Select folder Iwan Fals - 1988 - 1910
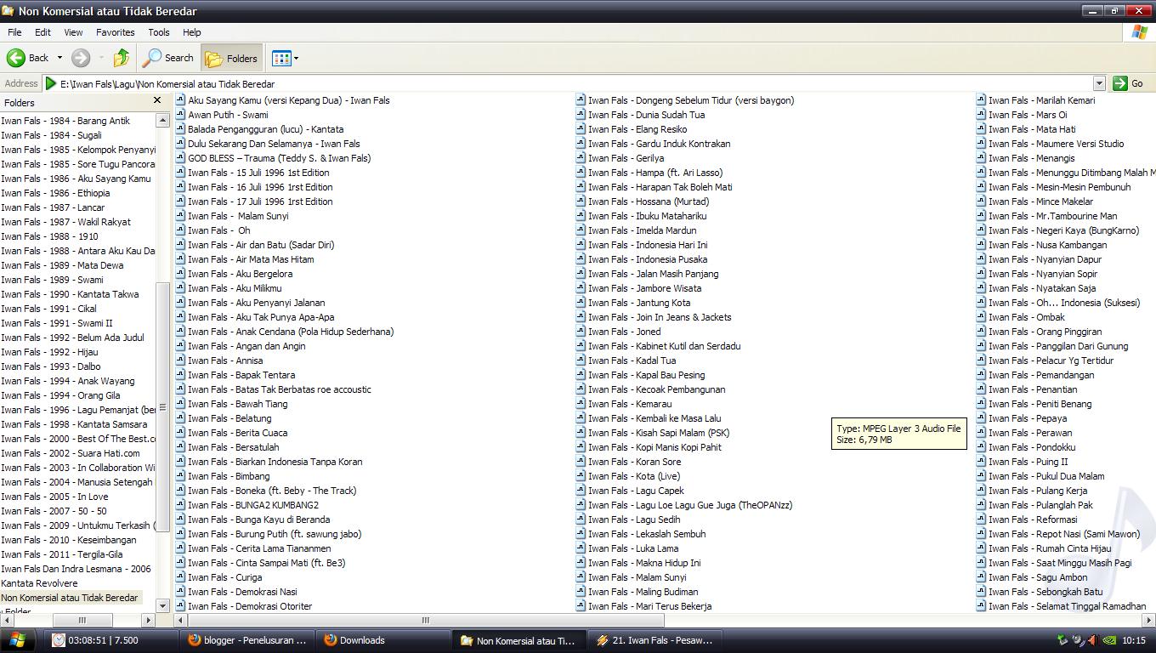Viewport: 1156px width, 653px height. [49, 236]
